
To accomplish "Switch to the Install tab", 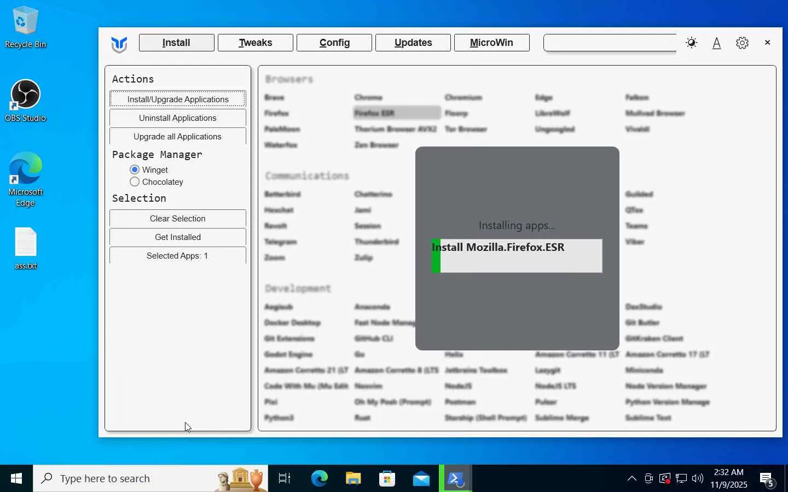I will pos(176,43).
